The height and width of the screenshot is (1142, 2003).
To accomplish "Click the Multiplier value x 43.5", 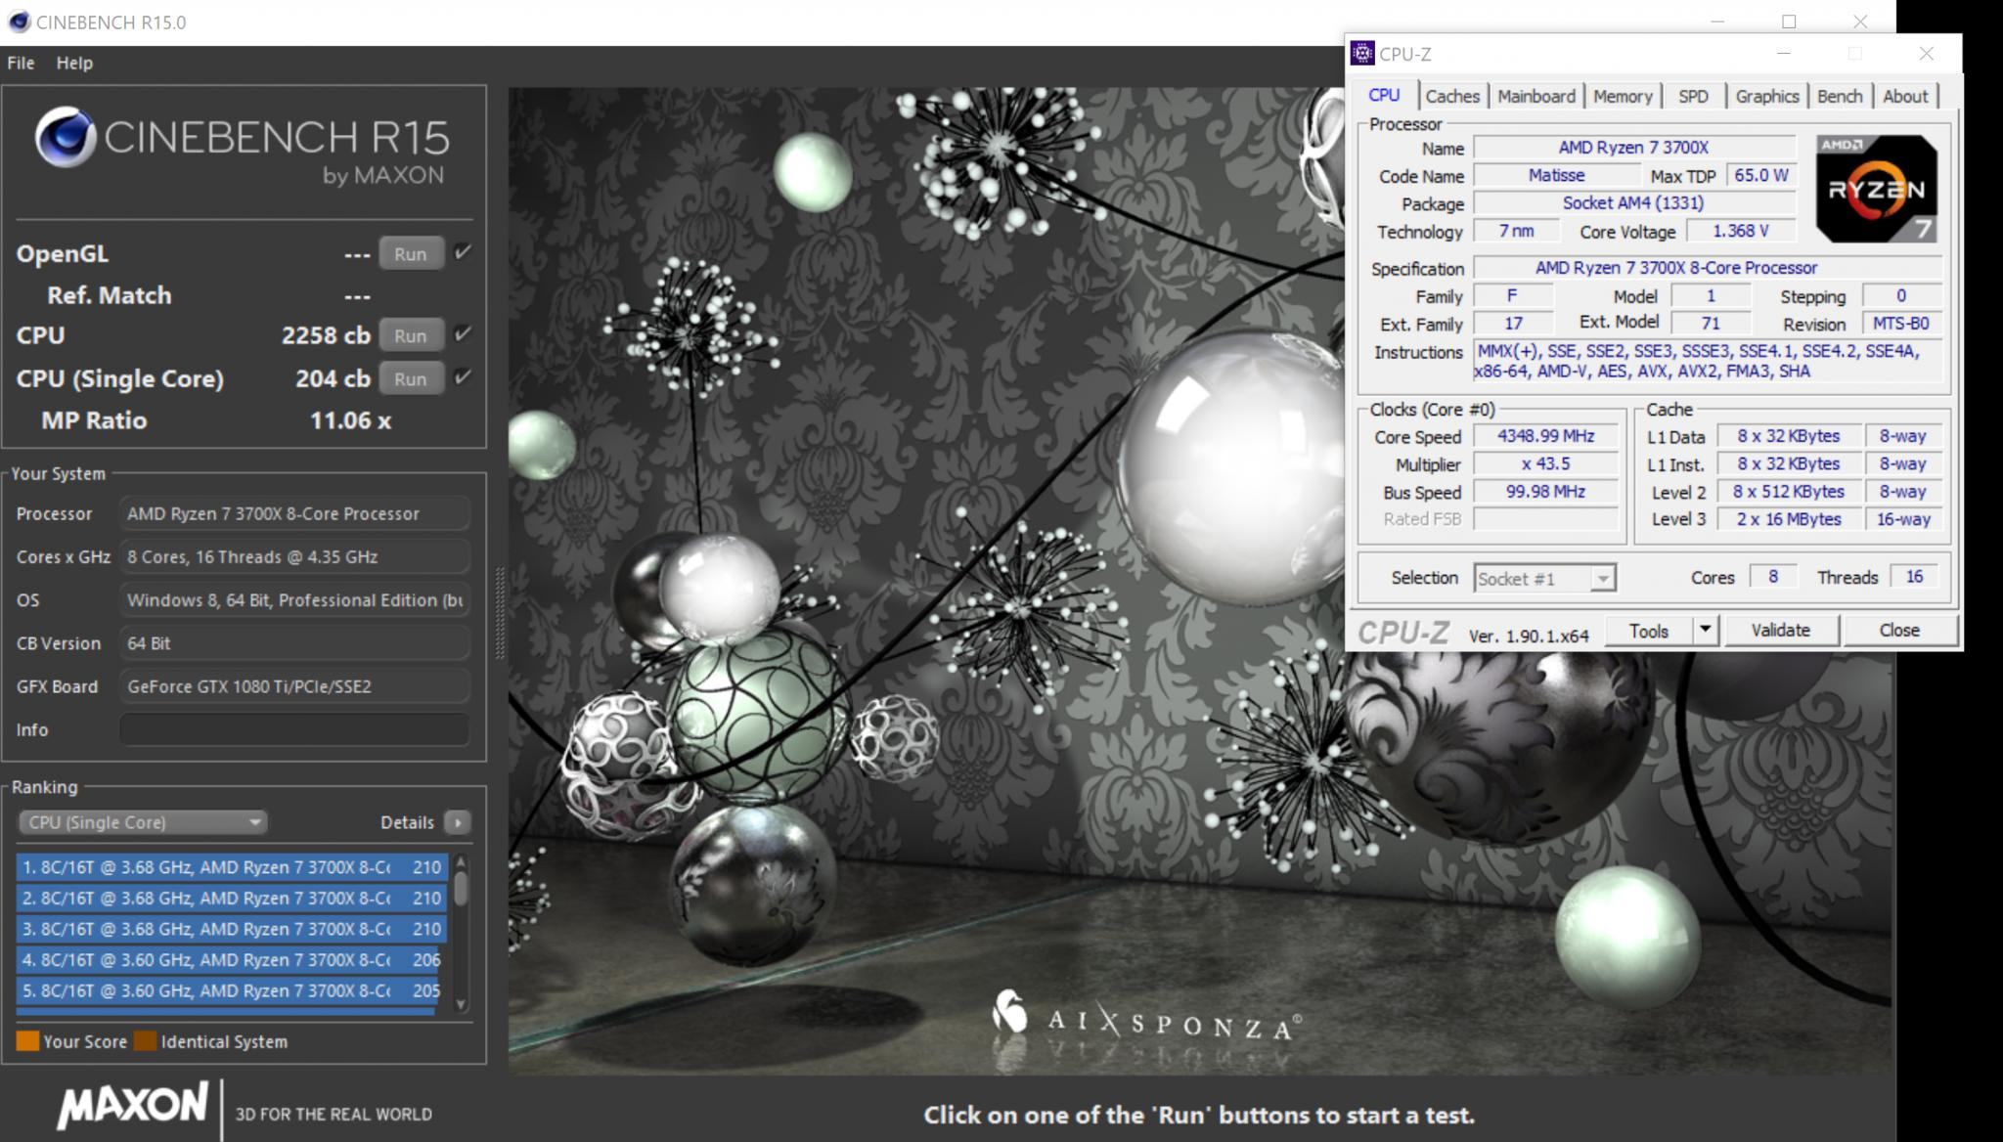I will [x=1545, y=463].
